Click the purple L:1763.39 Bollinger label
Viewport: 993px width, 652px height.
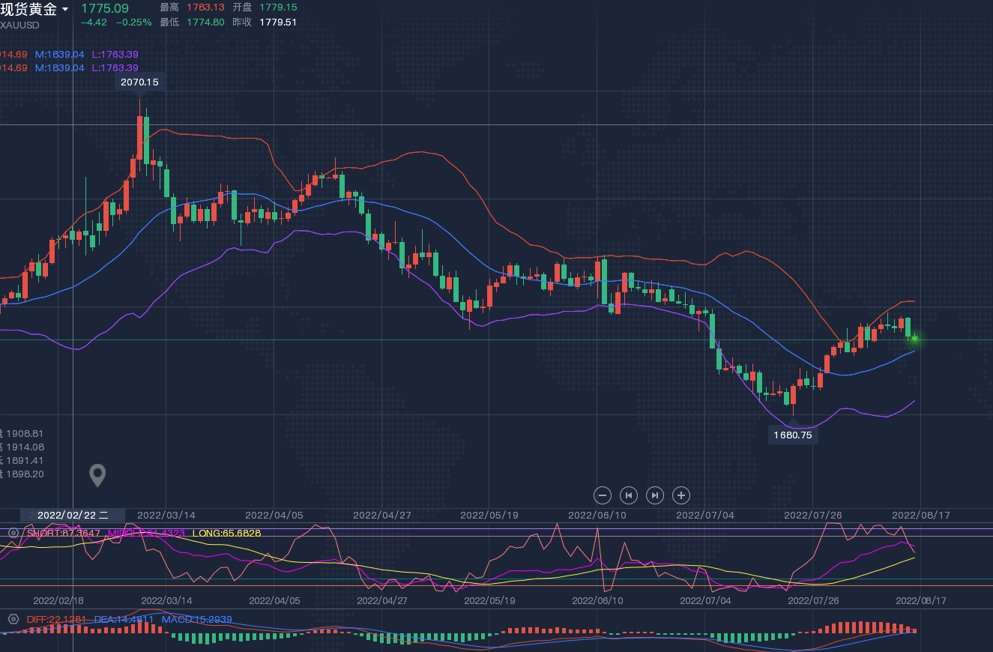click(115, 54)
